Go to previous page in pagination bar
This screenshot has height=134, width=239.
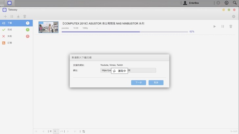tap(43, 131)
